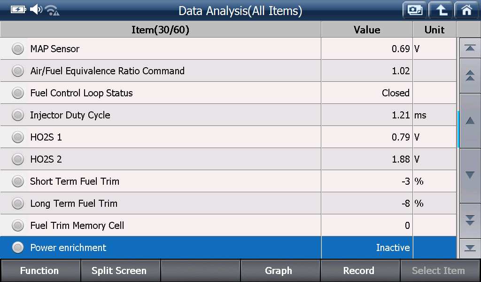Screen dimensions: 481x282
Task: Toggle the Long Term Fuel Trim radio button
Action: coord(18,203)
